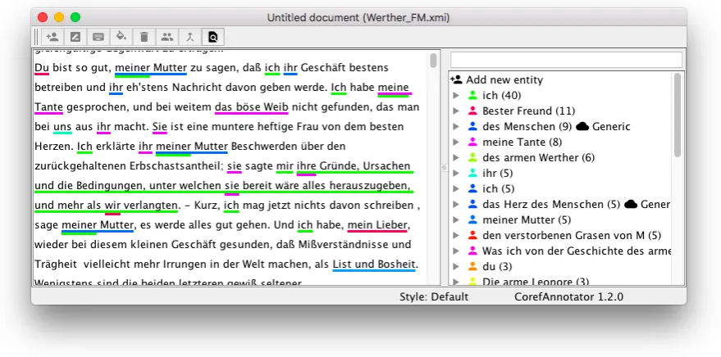Select the meiner Mutter (5) entity label
Viewport: 721px width, 357px height.
tap(527, 220)
